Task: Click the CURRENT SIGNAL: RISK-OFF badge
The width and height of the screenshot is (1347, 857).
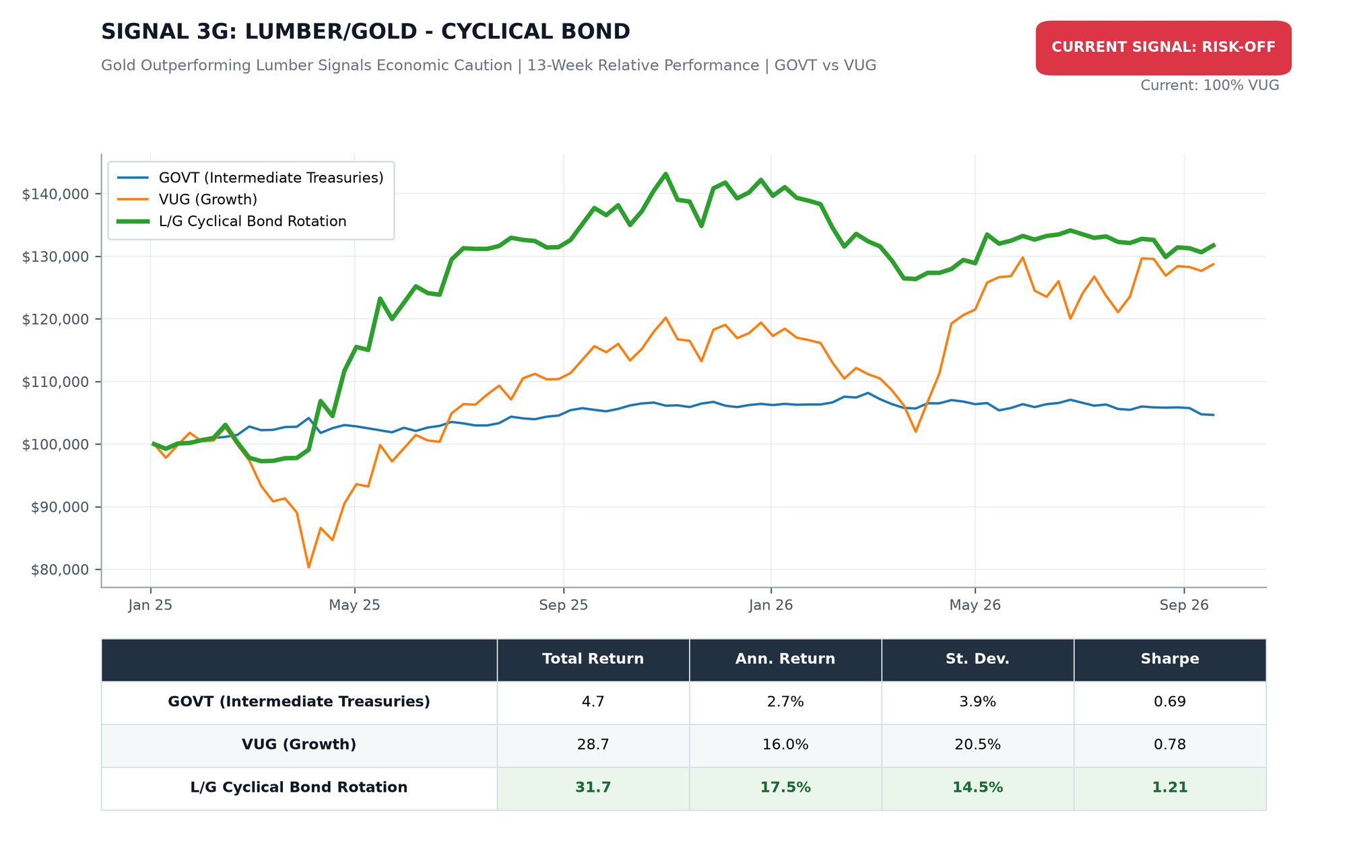Action: (1163, 48)
